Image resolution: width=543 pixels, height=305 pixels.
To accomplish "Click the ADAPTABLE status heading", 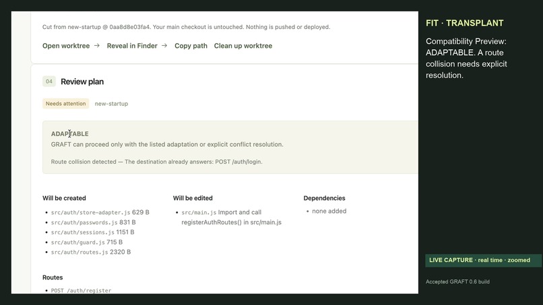I will [69, 133].
